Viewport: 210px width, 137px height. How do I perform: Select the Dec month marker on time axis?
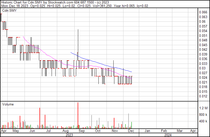(x=131, y=131)
